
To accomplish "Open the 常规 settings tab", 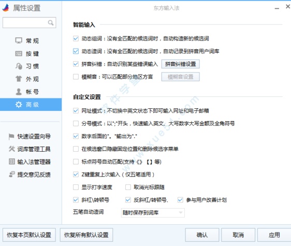I will click(31, 41).
